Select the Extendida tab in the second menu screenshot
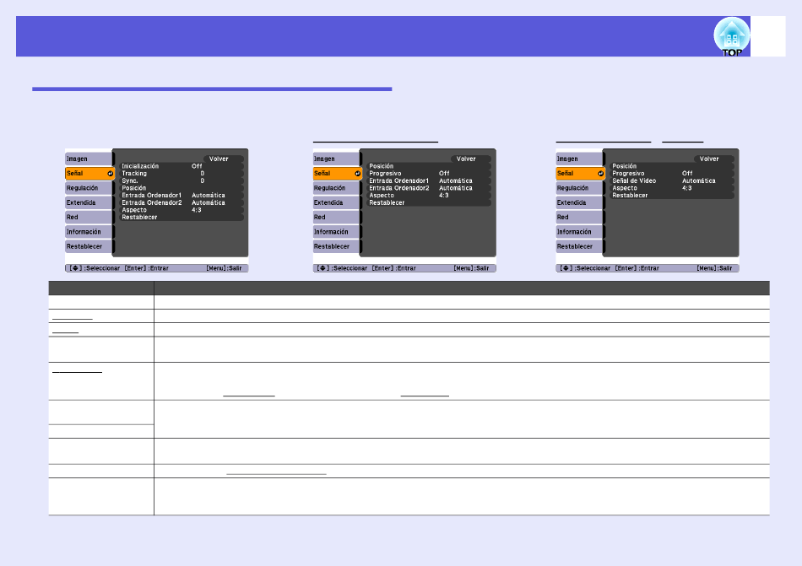The image size is (802, 566). [336, 202]
